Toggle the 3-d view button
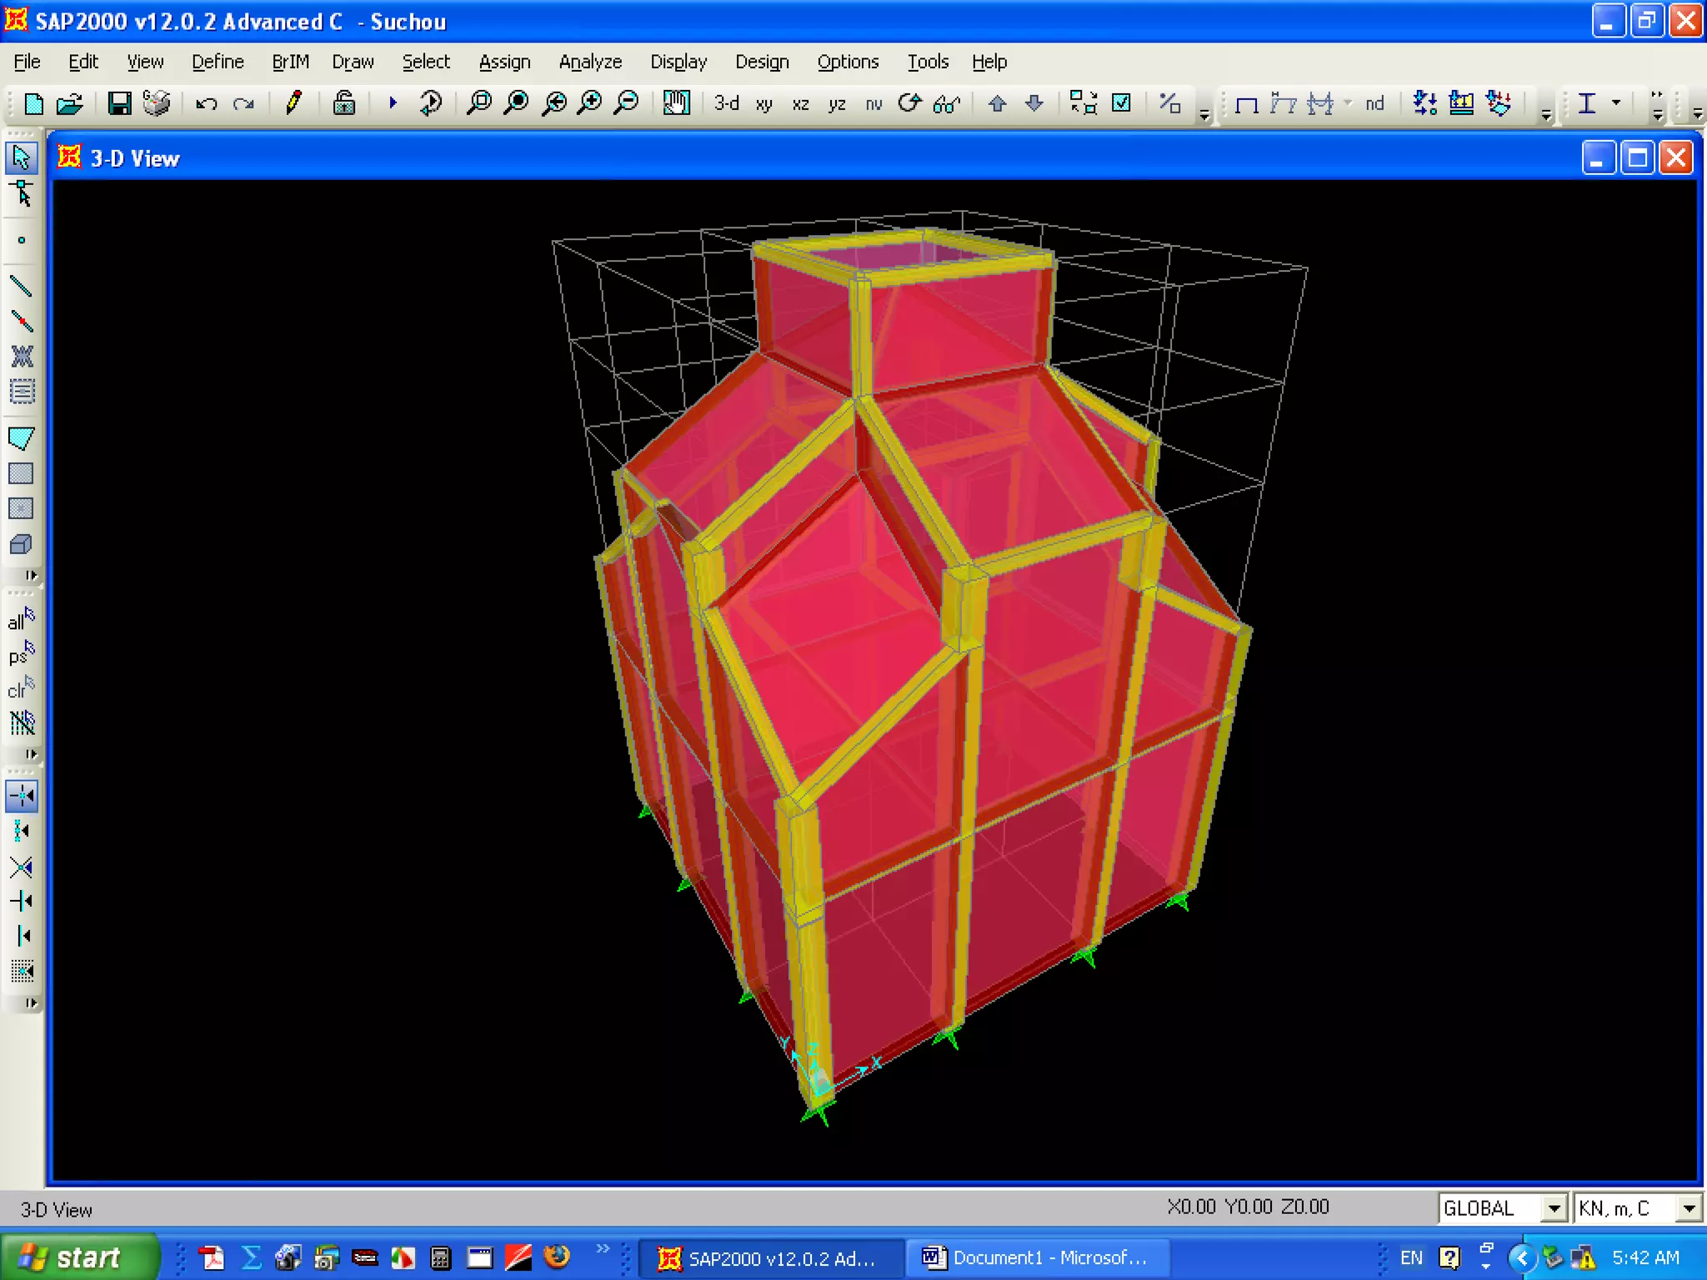The height and width of the screenshot is (1280, 1707). (726, 103)
